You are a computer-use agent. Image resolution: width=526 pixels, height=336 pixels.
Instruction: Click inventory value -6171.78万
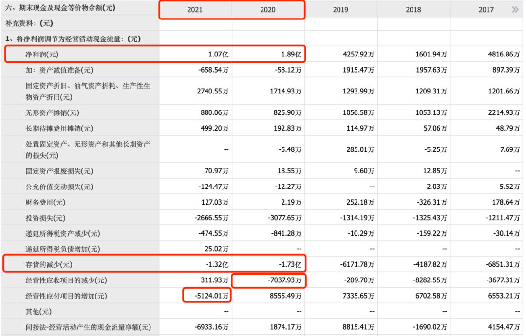point(357,265)
